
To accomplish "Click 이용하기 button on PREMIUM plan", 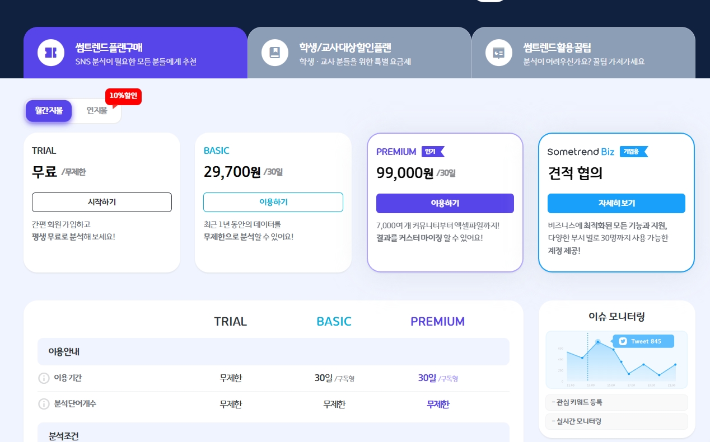I will 445,203.
